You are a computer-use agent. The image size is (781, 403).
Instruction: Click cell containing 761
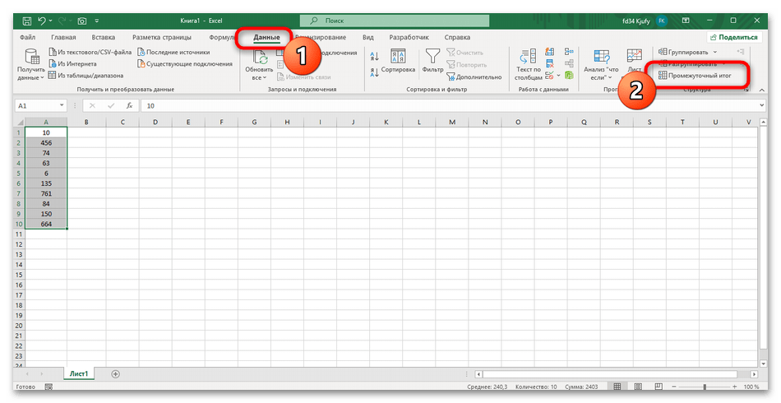[x=46, y=194]
